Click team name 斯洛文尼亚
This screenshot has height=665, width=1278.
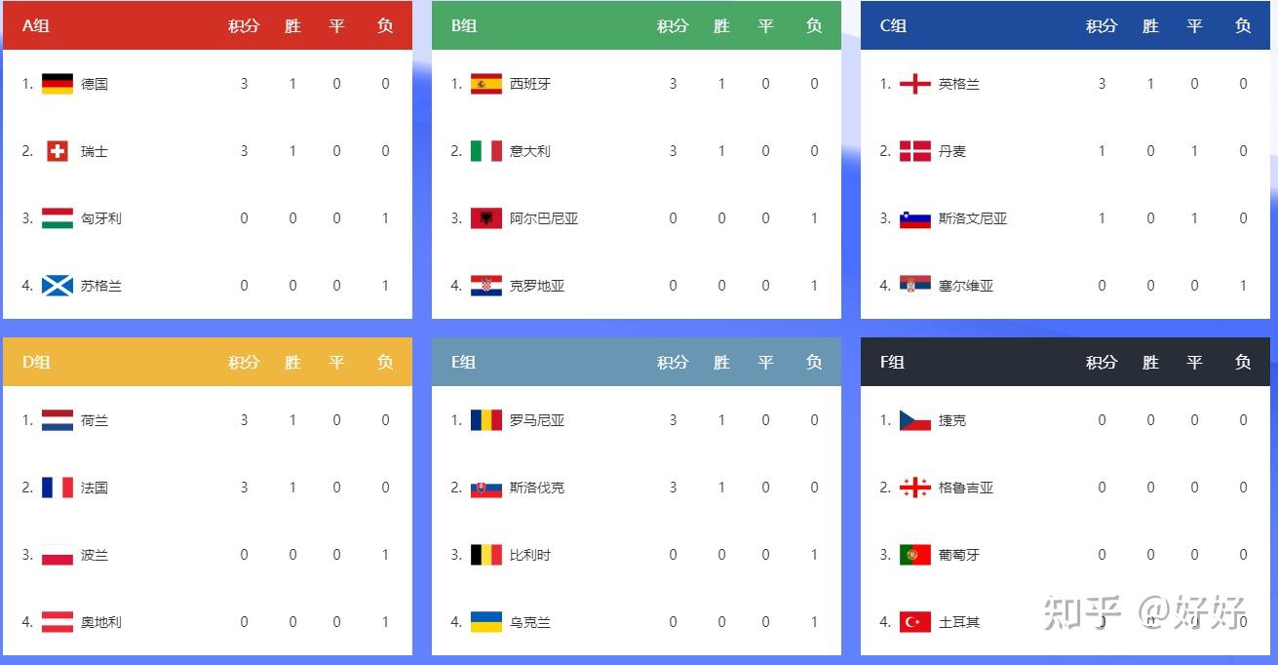pyautogui.click(x=973, y=218)
